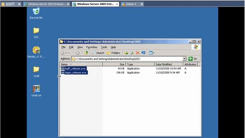Open the Edit menu
The height and width of the screenshot is (138, 245).
(71, 47)
